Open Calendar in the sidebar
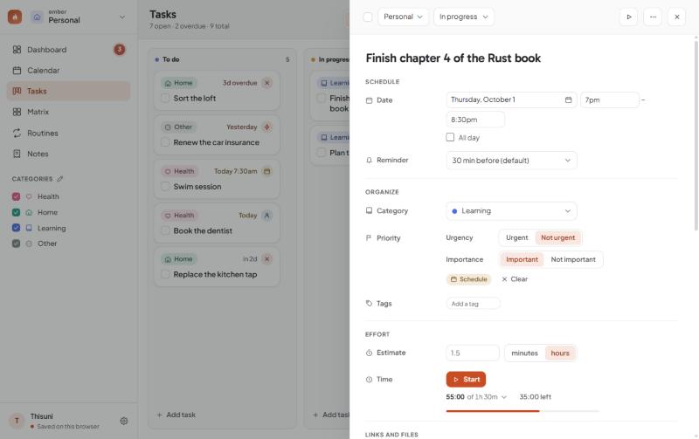Viewport: 699px width, 439px height. pos(68,71)
